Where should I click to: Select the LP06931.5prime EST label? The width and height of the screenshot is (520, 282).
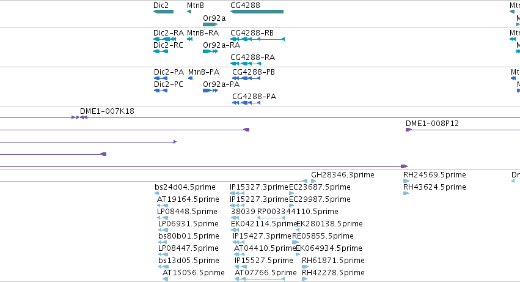[188, 224]
